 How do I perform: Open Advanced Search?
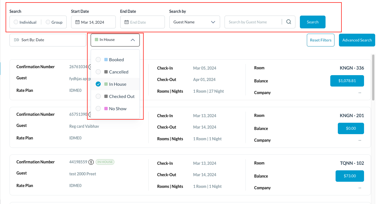357,40
